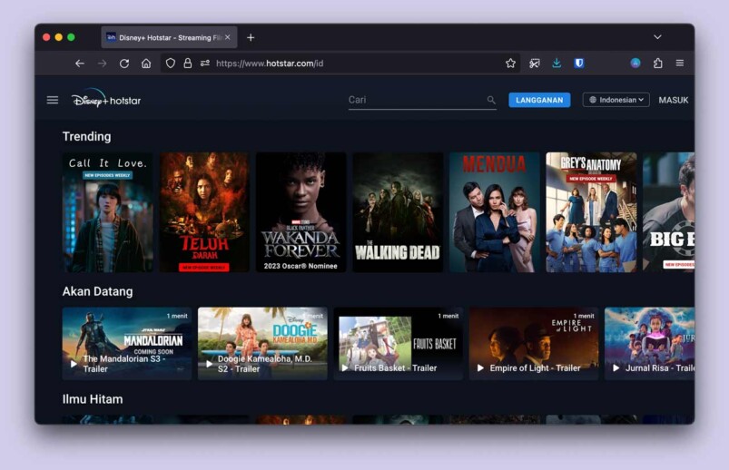Select the Disney+ Hotstar browser tab
This screenshot has width=729, height=470.
(x=169, y=37)
